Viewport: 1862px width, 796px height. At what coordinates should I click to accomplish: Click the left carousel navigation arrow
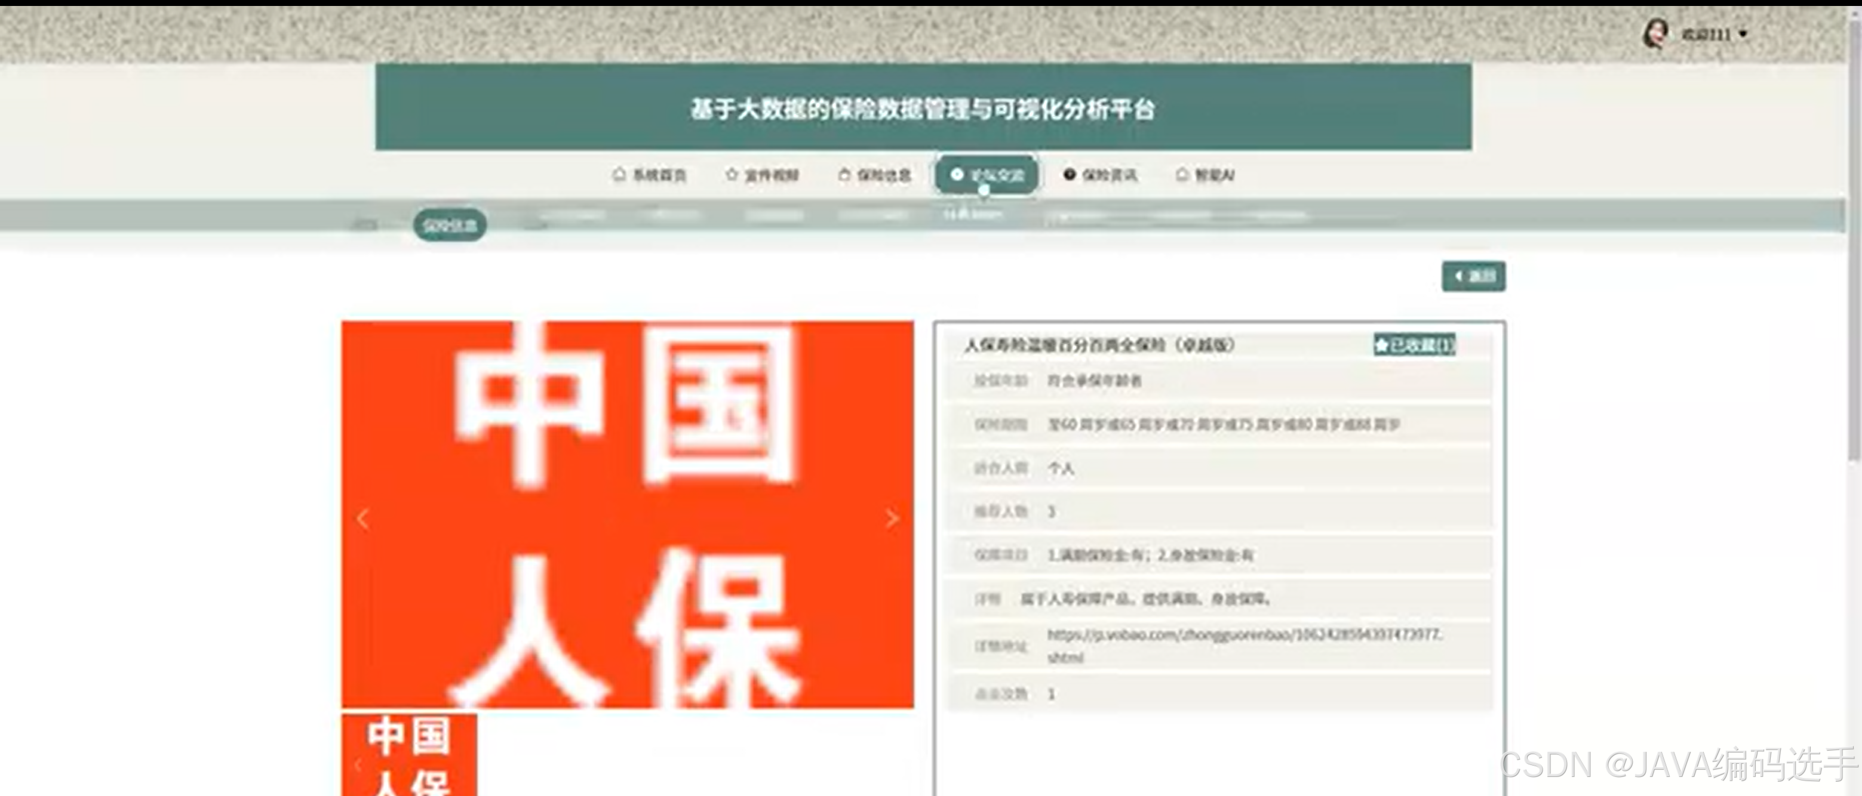364,519
